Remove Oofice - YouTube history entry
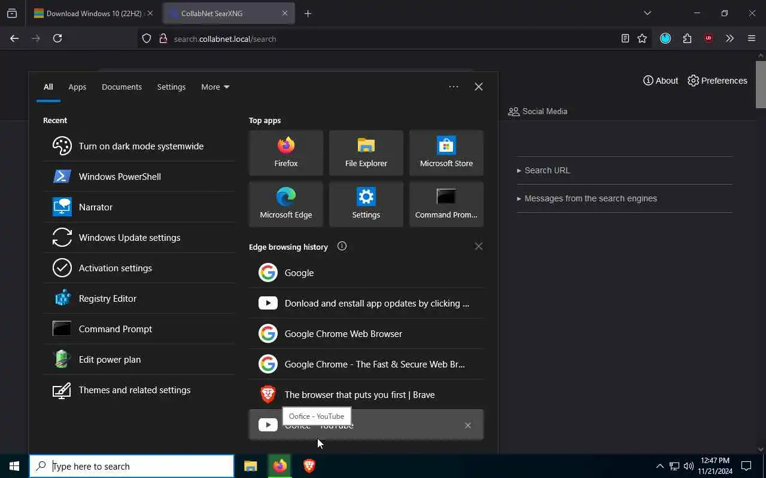Image resolution: width=766 pixels, height=478 pixels. pos(468,425)
